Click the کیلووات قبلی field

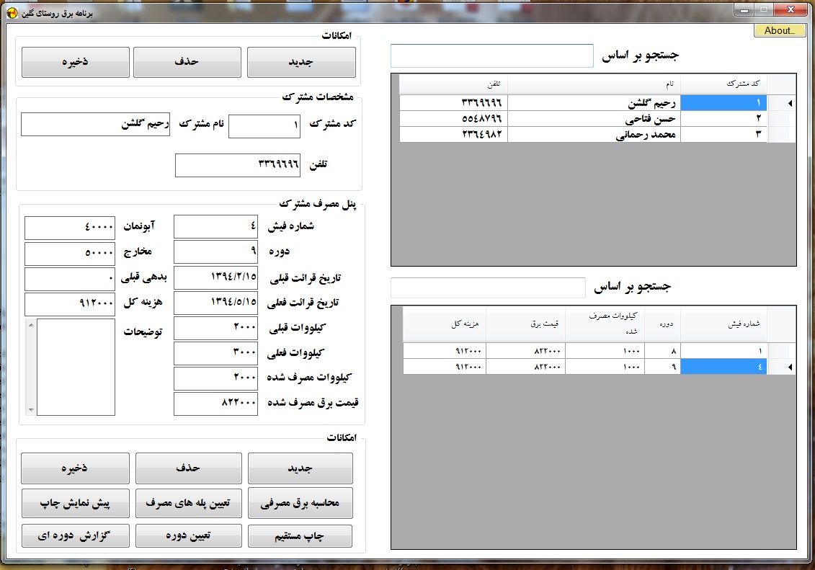pyautogui.click(x=215, y=328)
